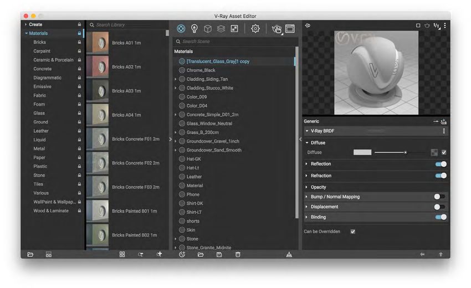Click the up arrow icon at bottom right
Image resolution: width=471 pixels, height=288 pixels.
coord(441,254)
